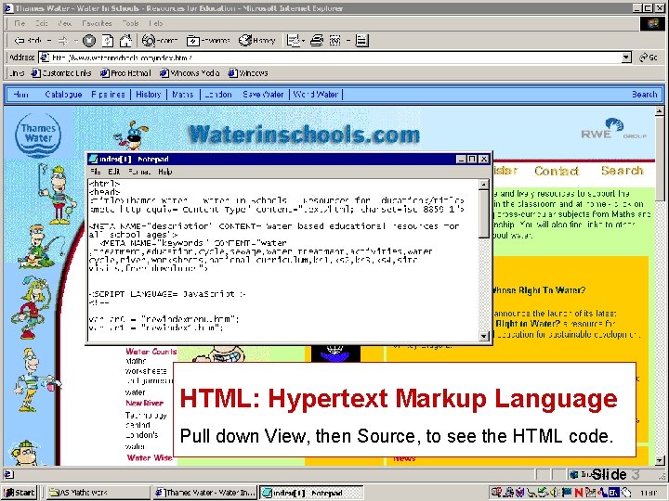This screenshot has width=669, height=501.
Task: Open the History pane from the toolbar
Action: tap(256, 41)
